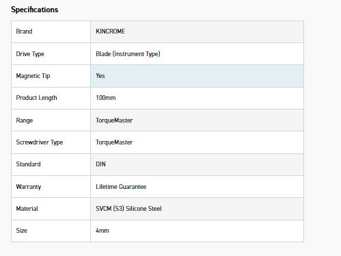Click the highlighted Yes value cell

pyautogui.click(x=197, y=76)
